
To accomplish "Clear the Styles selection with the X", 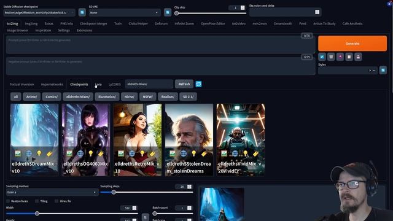I will [x=370, y=71].
